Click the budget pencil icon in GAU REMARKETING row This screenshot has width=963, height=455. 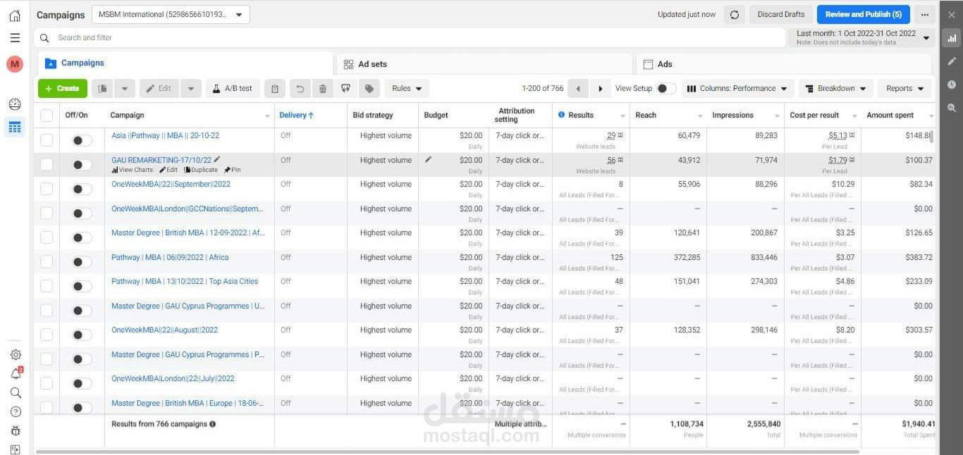[429, 159]
